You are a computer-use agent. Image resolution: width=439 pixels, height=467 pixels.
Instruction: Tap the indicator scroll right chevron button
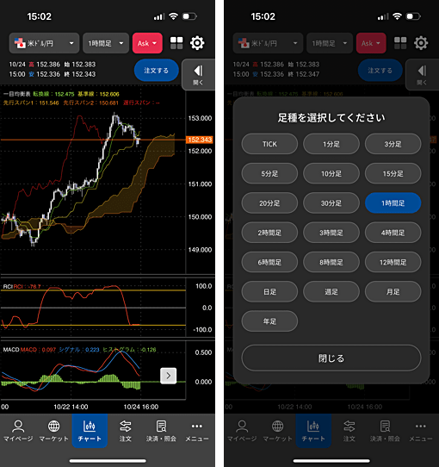169,376
